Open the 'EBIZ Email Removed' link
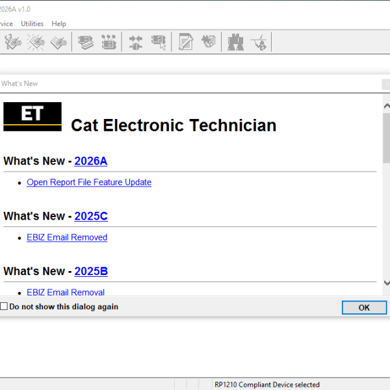The image size is (390, 390). pos(67,237)
